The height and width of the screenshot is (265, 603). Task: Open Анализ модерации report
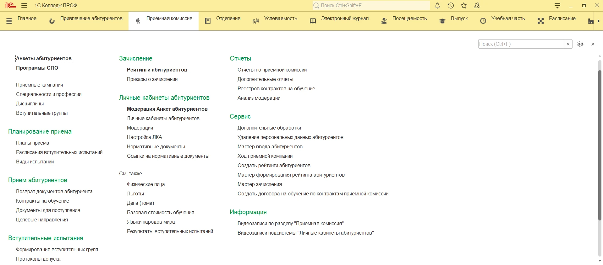(x=259, y=98)
